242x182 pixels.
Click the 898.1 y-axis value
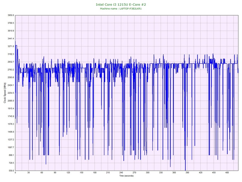coord(12,155)
